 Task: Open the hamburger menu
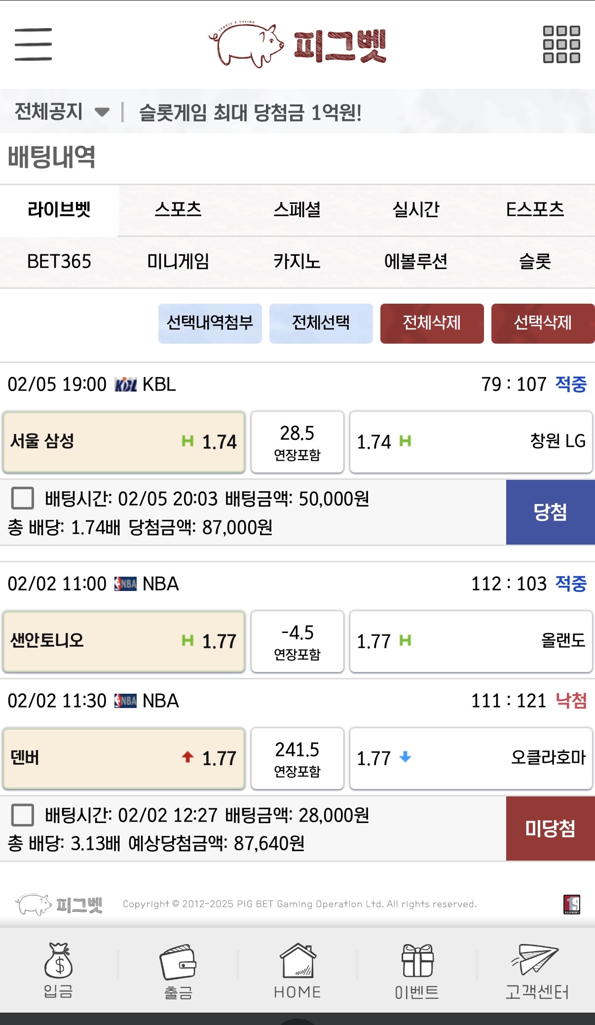(x=33, y=44)
